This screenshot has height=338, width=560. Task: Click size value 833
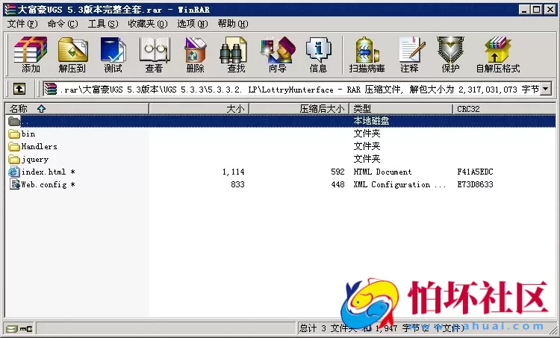237,184
